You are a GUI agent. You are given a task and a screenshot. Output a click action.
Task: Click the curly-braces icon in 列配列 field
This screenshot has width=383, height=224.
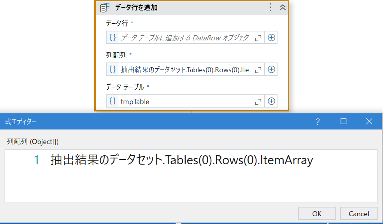pyautogui.click(x=112, y=69)
